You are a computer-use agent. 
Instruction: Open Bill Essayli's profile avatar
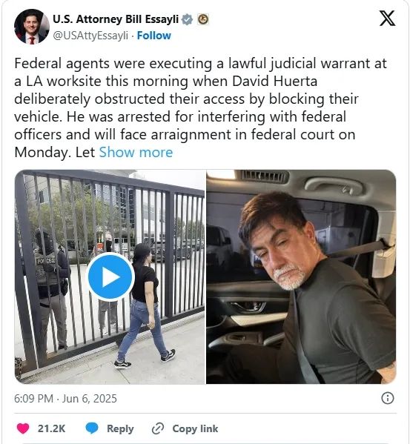coord(31,27)
